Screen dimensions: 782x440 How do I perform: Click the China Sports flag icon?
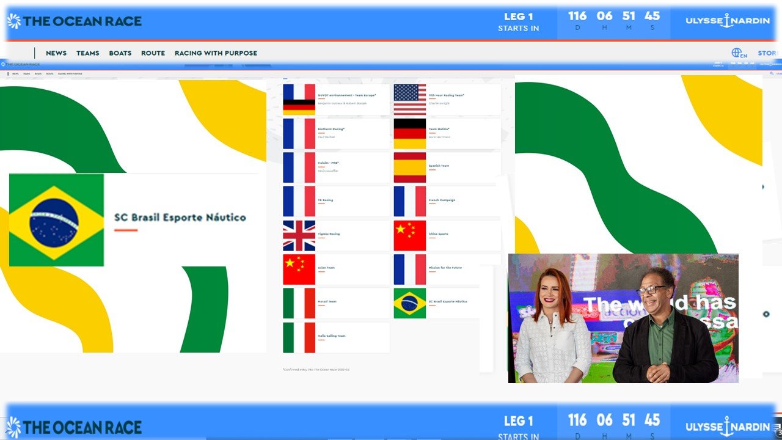pos(409,235)
